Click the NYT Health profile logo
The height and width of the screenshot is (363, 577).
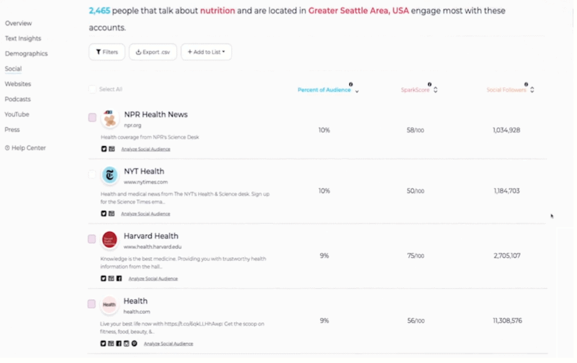[x=110, y=175]
